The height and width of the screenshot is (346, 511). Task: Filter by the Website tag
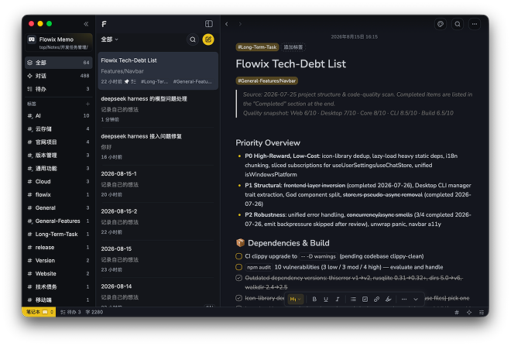59,274
